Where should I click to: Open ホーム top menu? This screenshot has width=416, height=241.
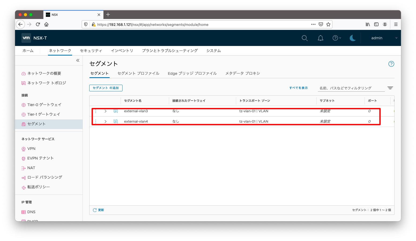tap(28, 50)
